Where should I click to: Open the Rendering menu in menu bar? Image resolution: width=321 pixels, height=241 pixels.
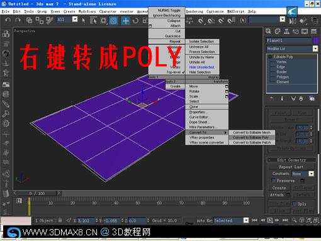[x=194, y=11]
